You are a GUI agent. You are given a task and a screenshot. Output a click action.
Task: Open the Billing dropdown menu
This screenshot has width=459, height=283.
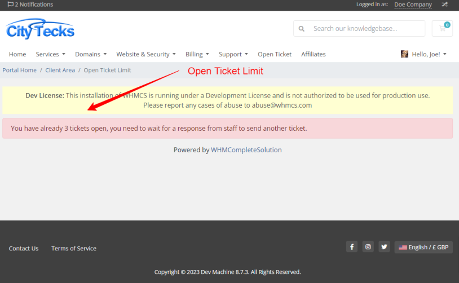coord(197,54)
